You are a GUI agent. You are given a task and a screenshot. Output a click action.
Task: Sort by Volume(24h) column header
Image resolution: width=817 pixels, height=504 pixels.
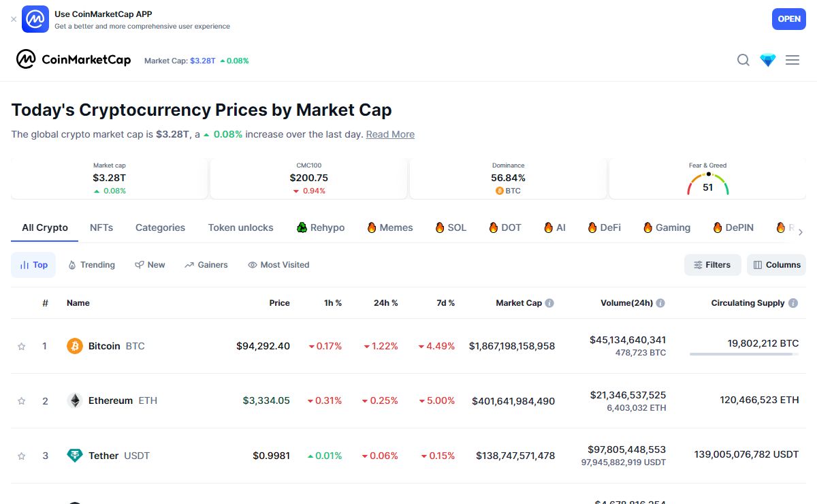tap(626, 303)
